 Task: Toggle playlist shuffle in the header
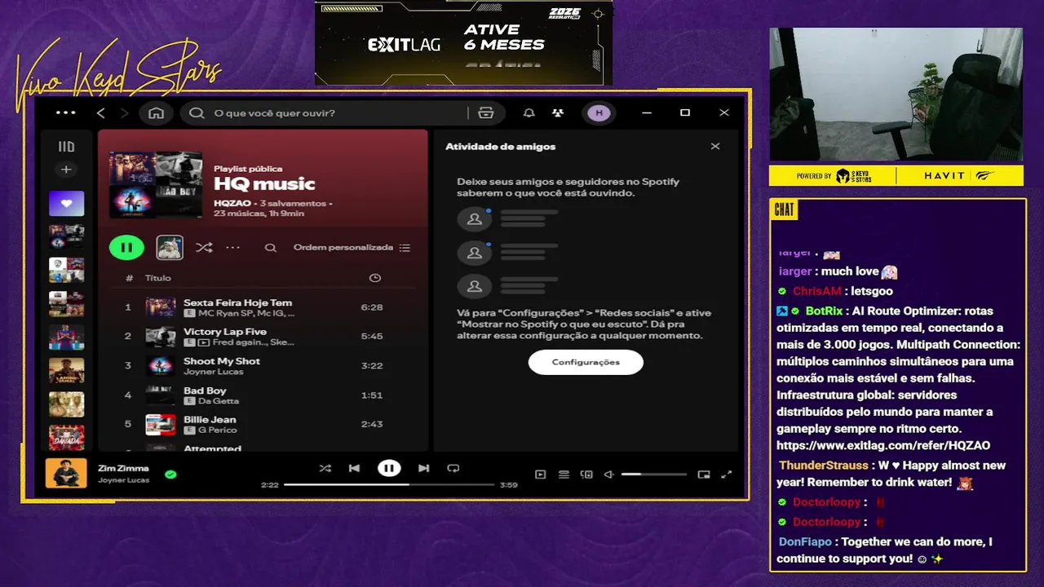pyautogui.click(x=204, y=247)
